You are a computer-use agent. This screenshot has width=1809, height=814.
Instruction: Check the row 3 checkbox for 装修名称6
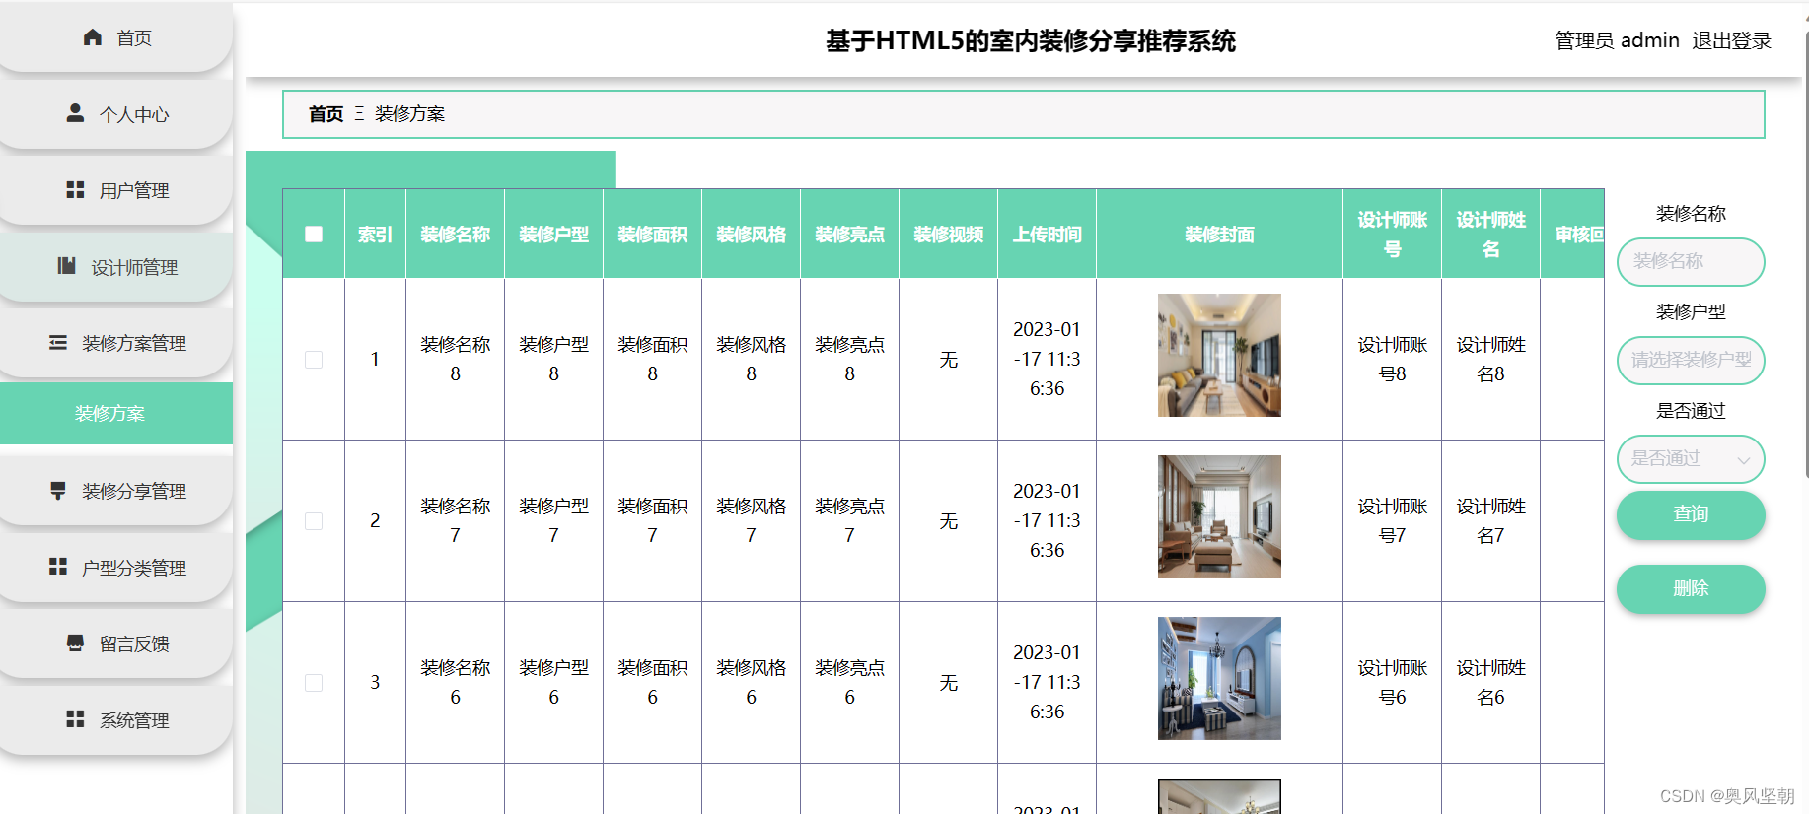314,683
